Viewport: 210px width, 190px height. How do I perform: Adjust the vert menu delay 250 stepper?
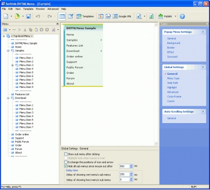click(131, 174)
